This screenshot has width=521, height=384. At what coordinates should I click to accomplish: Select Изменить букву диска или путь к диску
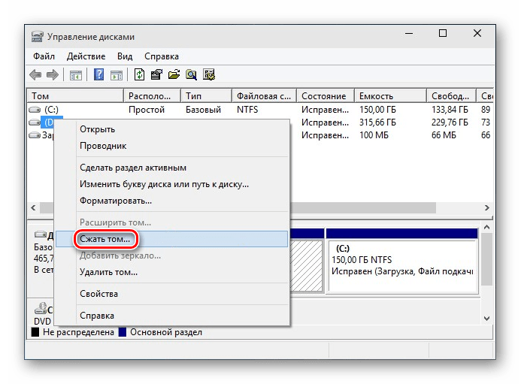[171, 184]
